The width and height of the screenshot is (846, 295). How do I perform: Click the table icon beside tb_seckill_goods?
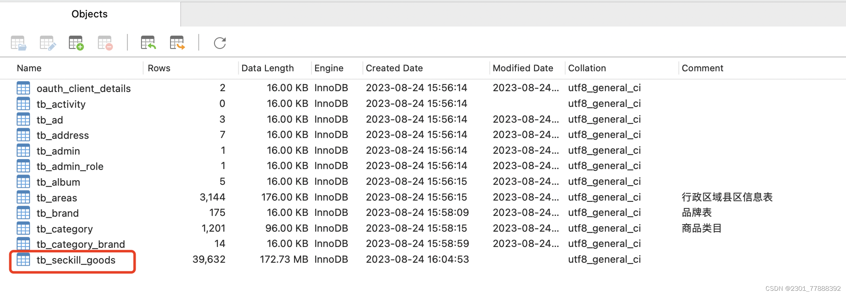click(x=23, y=260)
